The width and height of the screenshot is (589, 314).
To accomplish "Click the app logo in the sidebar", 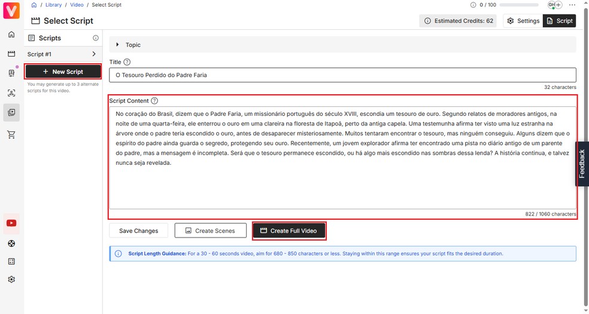I will tap(11, 10).
